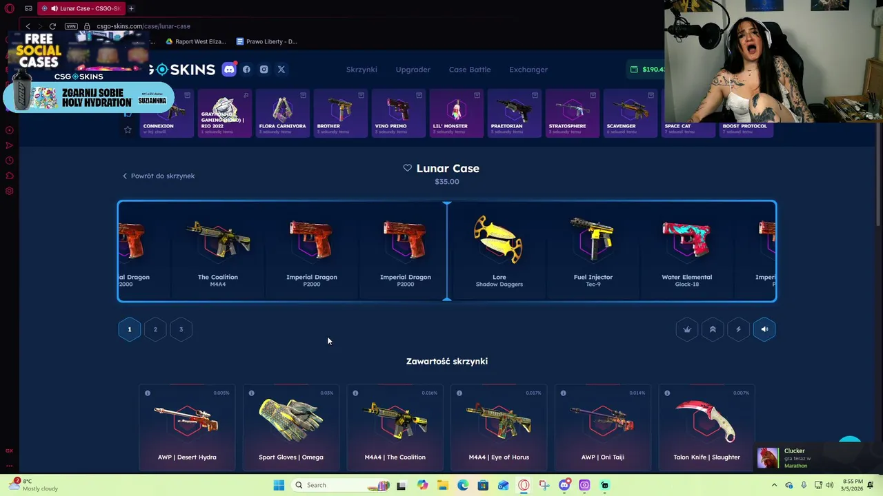The width and height of the screenshot is (883, 496).
Task: Click the heart favorite icon beside Lunar Case
Action: click(x=407, y=168)
